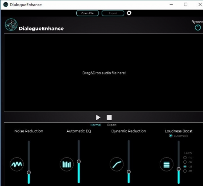
Task: Open the settings gear icon
Action: coord(129,13)
